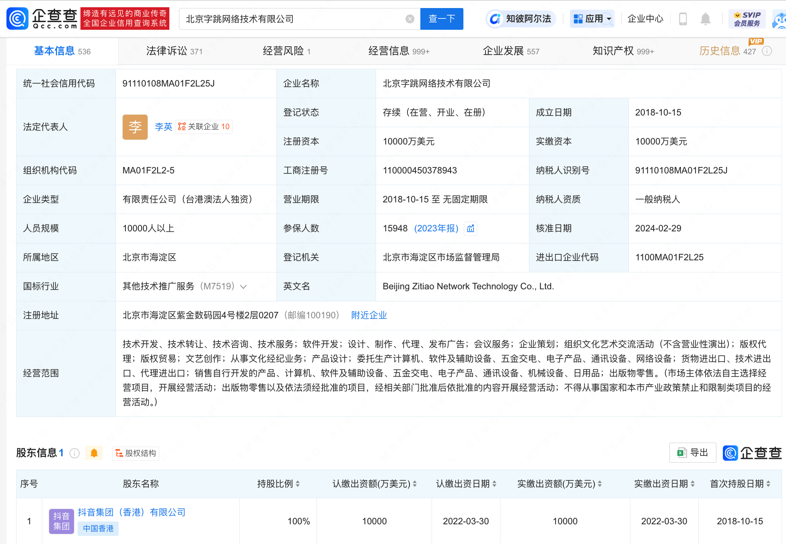This screenshot has width=786, height=544.
Task: Click the 登记机关 北京市海淀区市场监督管理局 value
Action: pos(441,258)
